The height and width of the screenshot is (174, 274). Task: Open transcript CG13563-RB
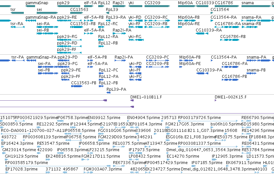(83, 24)
